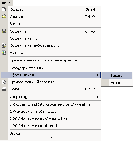Select Задать in the print area submenu

pos(117,76)
